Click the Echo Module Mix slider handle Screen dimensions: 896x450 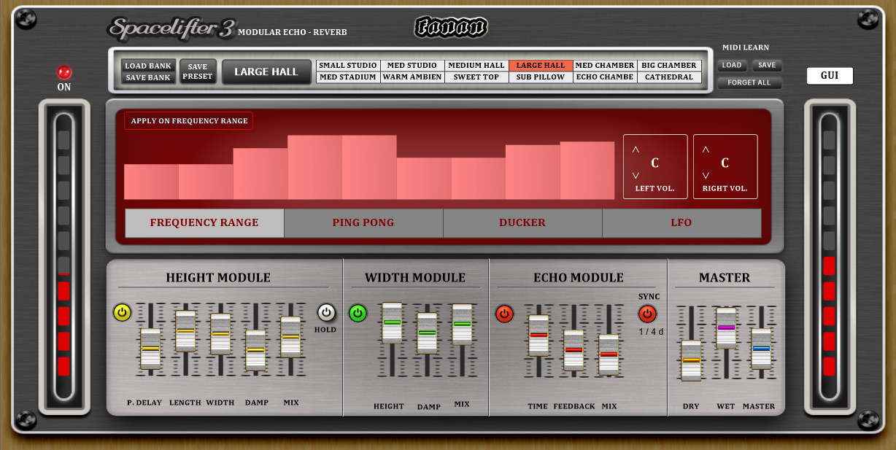pos(609,354)
